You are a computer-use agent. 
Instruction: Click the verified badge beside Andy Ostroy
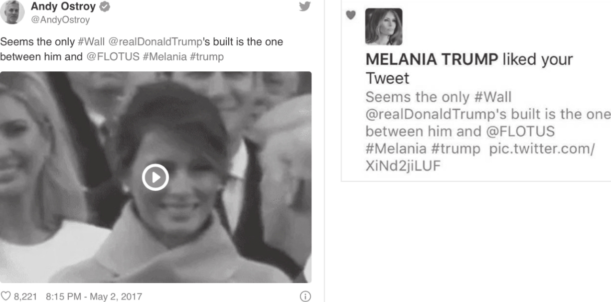[x=105, y=7]
